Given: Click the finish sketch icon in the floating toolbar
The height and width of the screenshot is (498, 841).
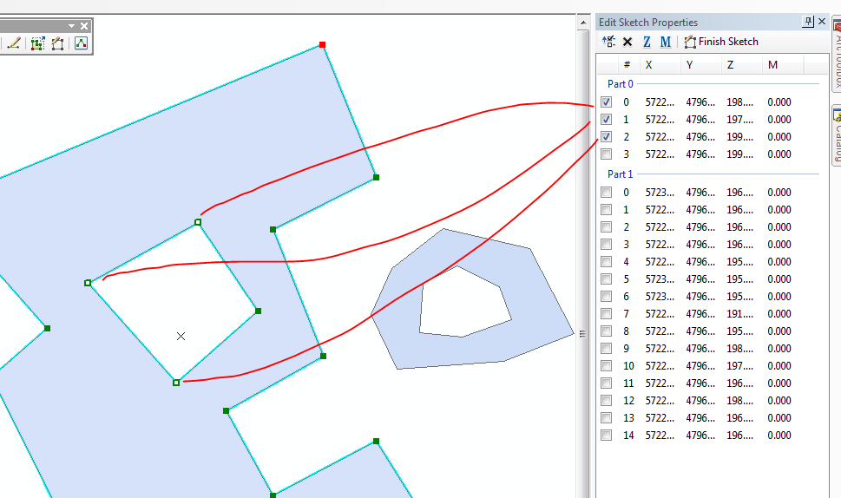Looking at the screenshot, I should (x=58, y=43).
